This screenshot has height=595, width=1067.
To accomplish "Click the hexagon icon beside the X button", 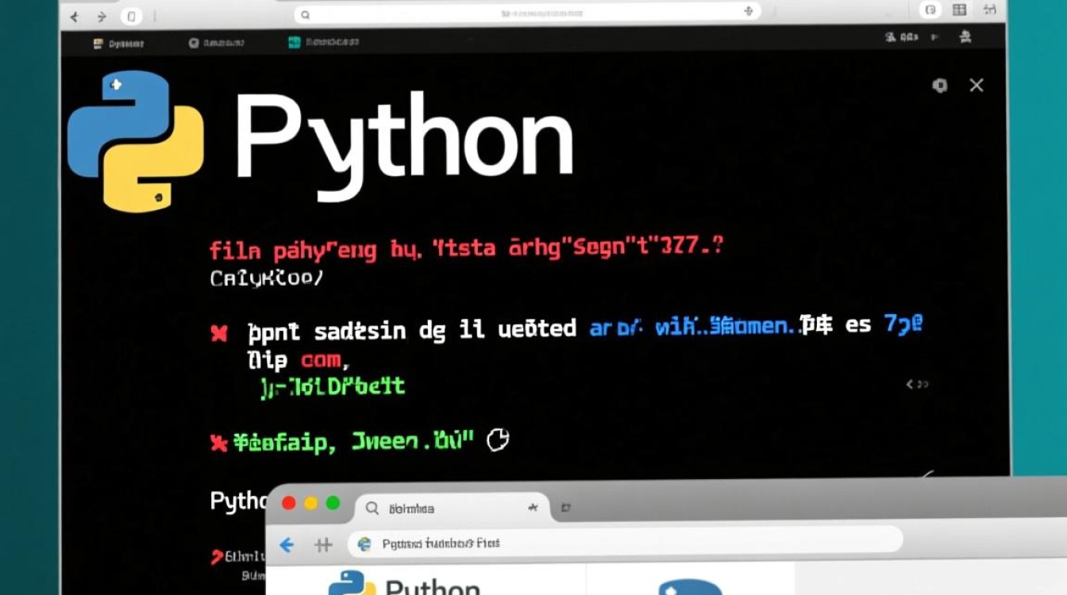I will pyautogui.click(x=940, y=86).
